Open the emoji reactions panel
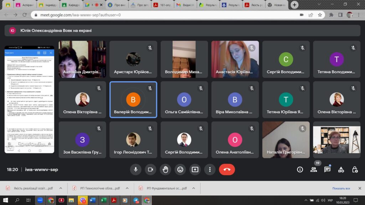 tap(180, 169)
